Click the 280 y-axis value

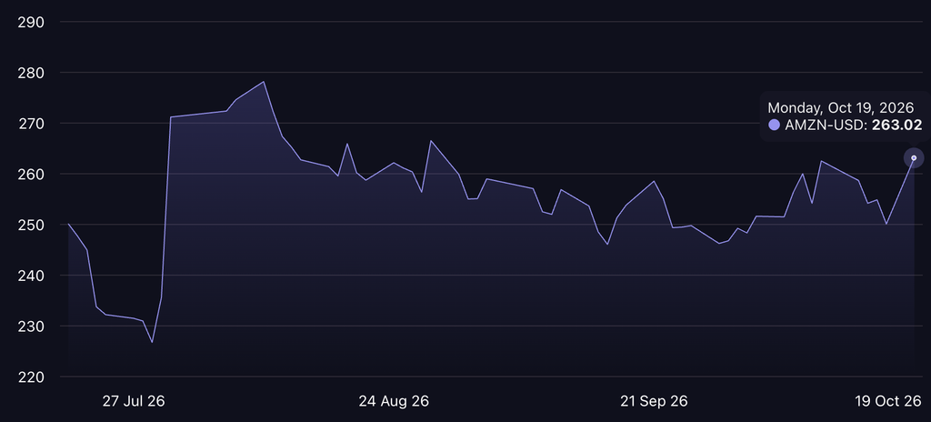click(x=32, y=73)
